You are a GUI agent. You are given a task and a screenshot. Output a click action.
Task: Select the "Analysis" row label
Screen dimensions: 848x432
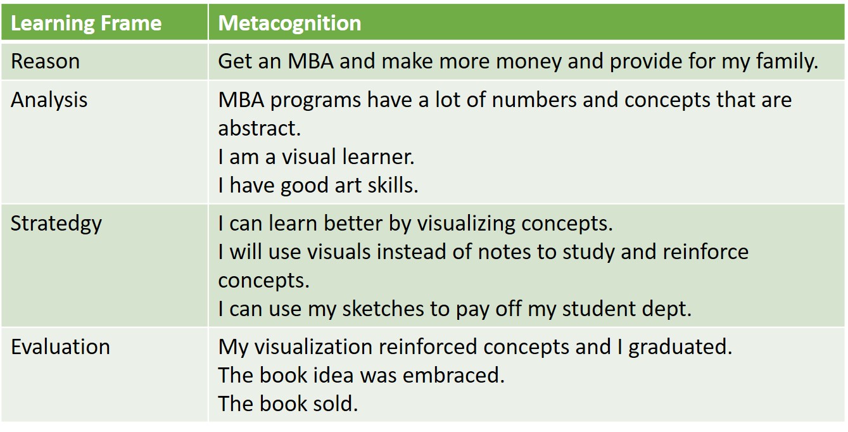pyautogui.click(x=49, y=100)
